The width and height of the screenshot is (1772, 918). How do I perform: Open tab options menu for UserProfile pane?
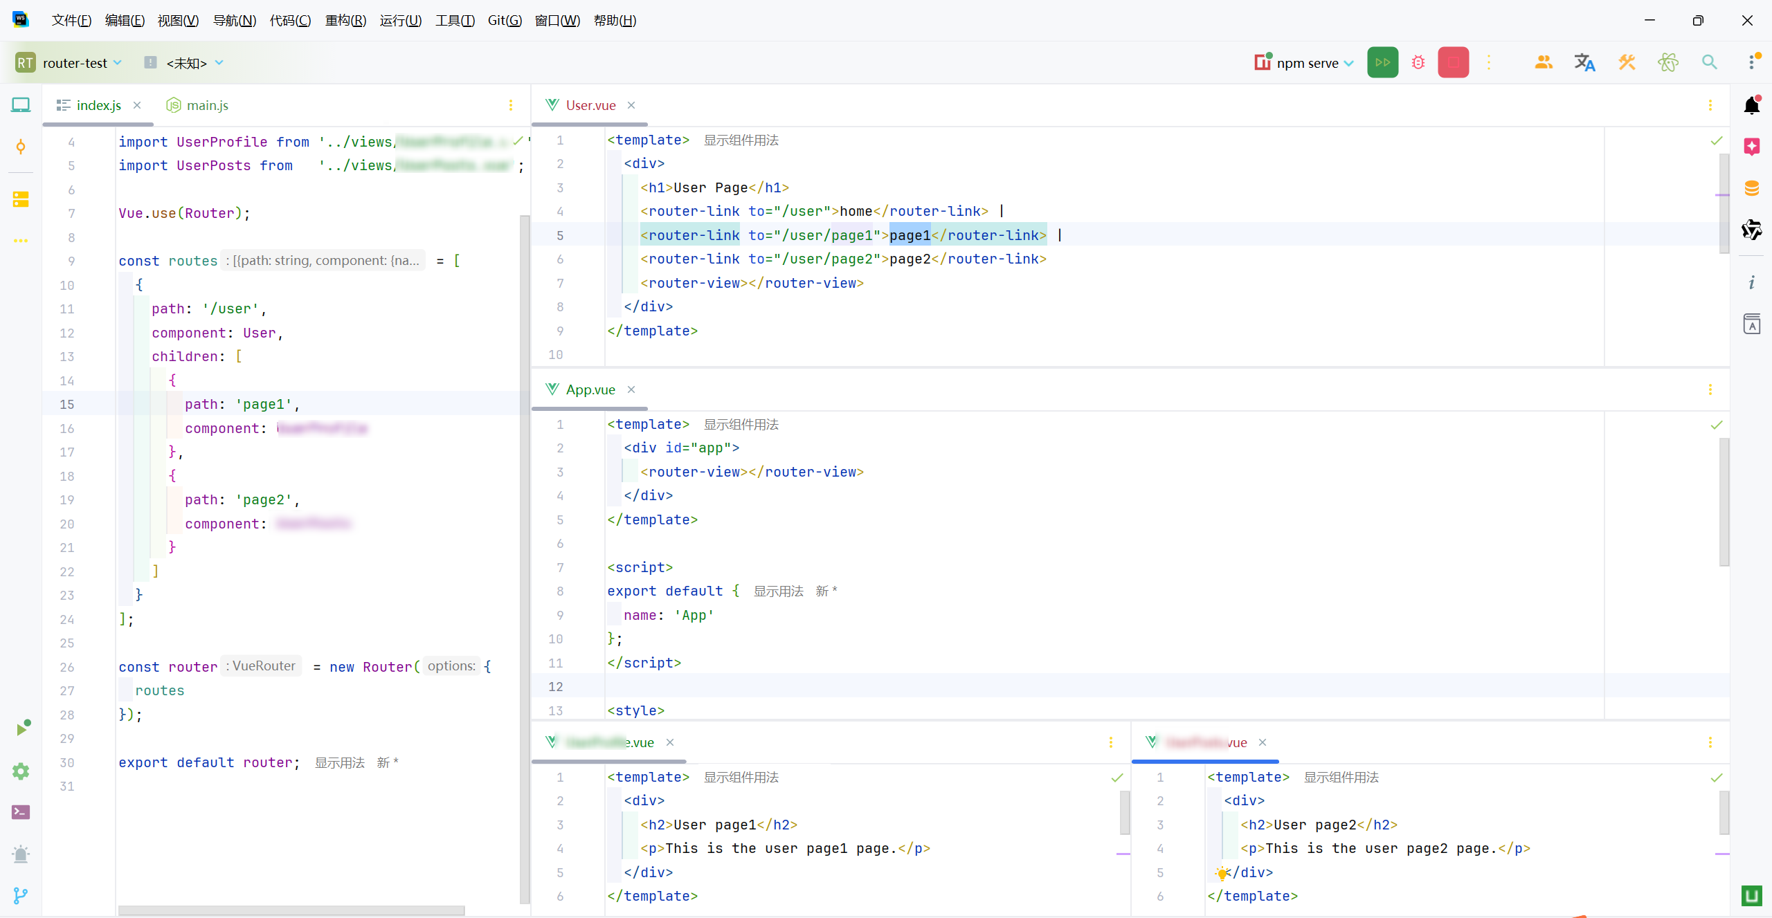(1111, 742)
